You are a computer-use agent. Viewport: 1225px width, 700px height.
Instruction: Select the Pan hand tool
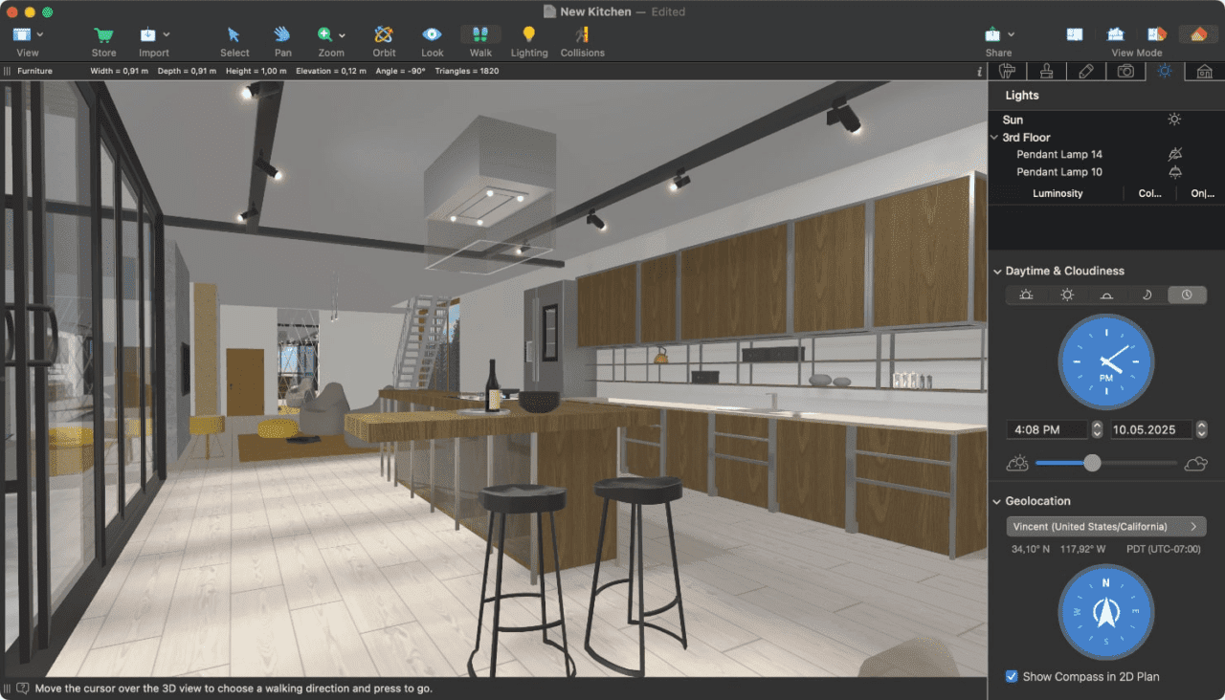tap(282, 35)
